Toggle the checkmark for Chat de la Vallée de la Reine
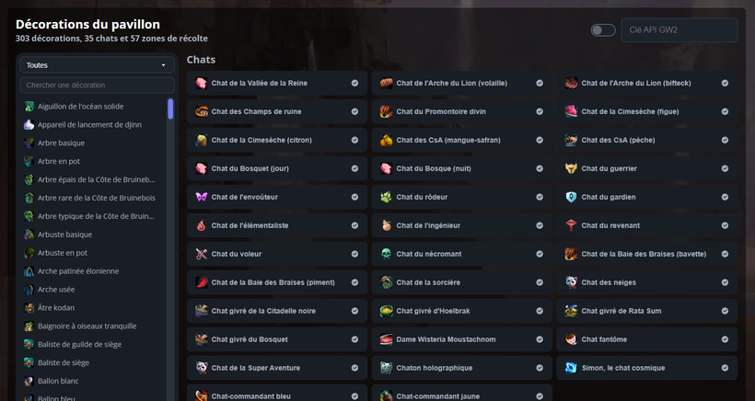 (354, 83)
